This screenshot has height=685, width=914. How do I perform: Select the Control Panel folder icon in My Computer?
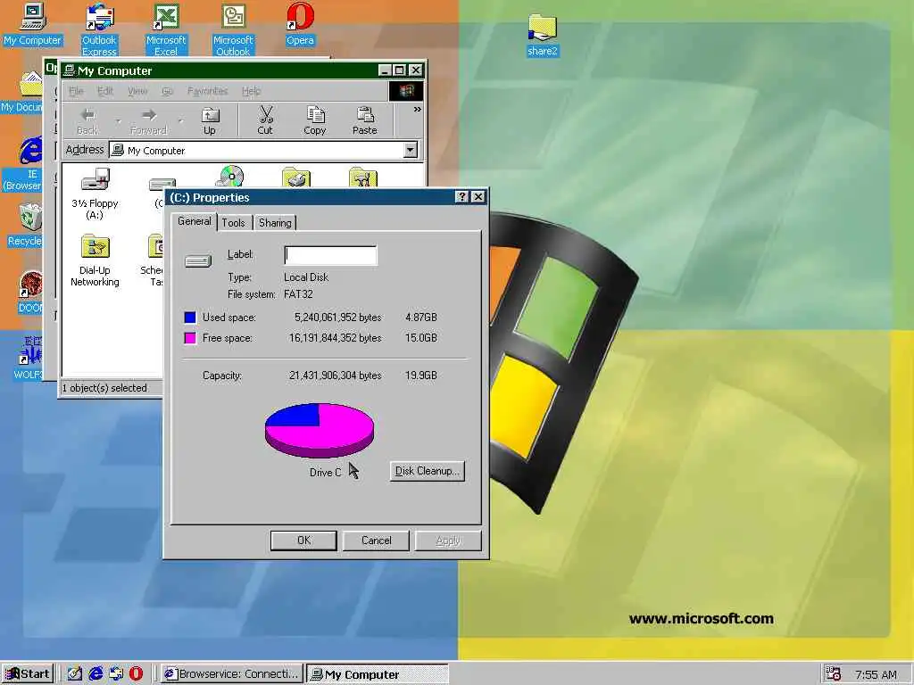363,177
